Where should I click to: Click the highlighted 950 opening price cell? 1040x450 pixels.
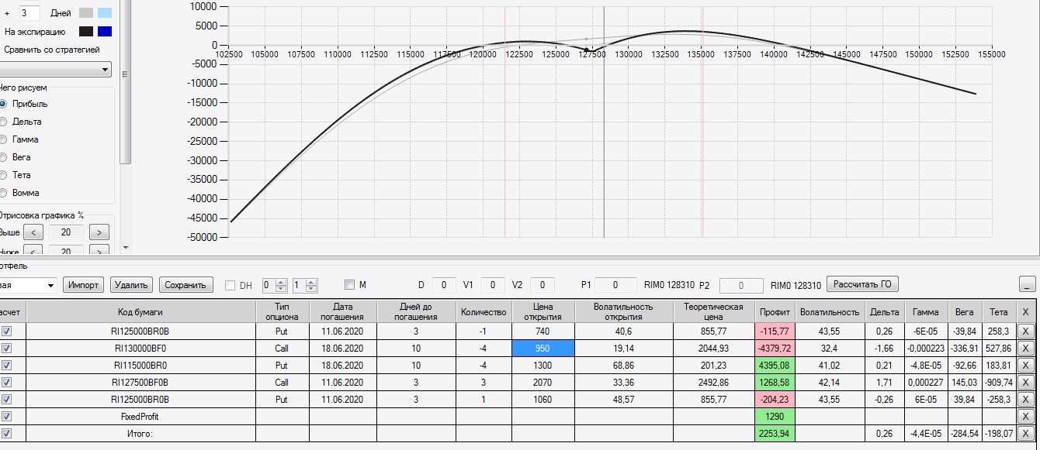pos(543,349)
